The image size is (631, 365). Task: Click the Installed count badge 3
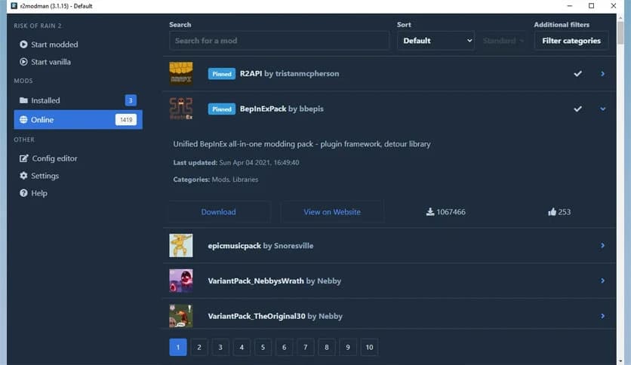[131, 100]
